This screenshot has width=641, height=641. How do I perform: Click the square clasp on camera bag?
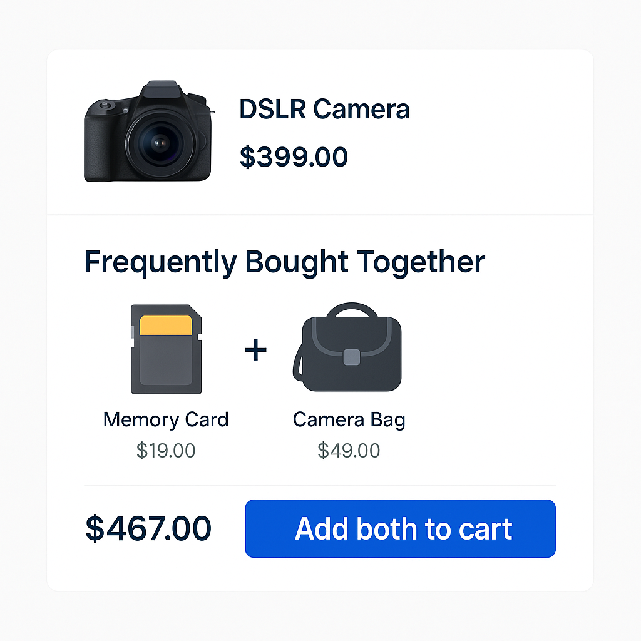[352, 357]
